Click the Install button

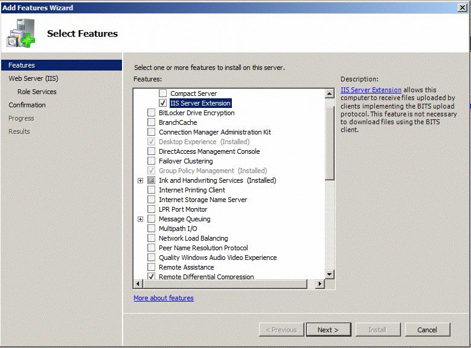[378, 330]
